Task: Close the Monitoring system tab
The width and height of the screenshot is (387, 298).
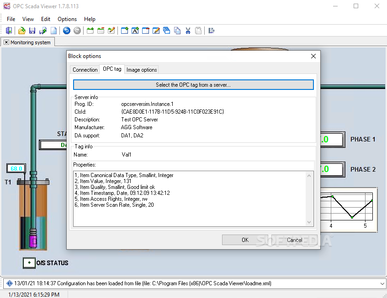Action: point(6,42)
